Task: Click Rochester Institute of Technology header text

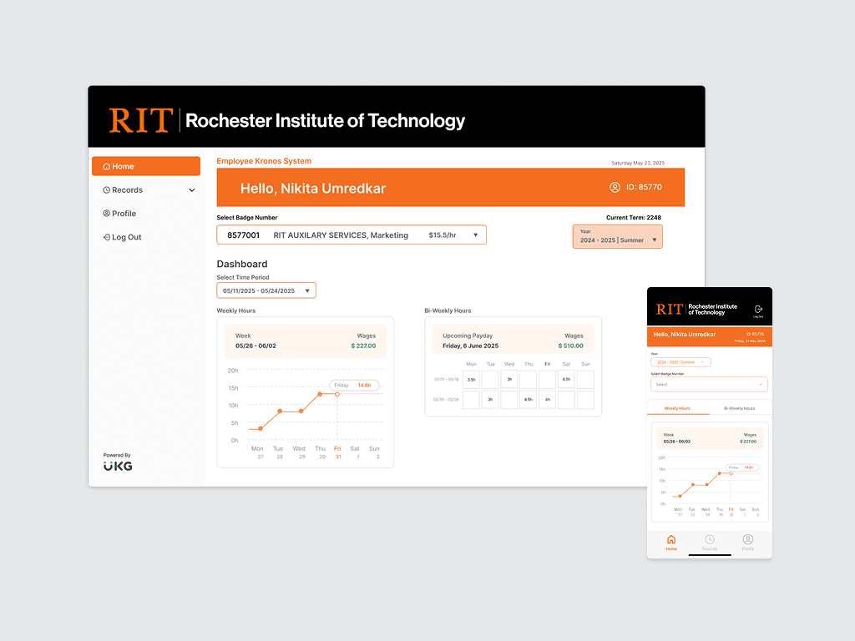Action: click(325, 120)
